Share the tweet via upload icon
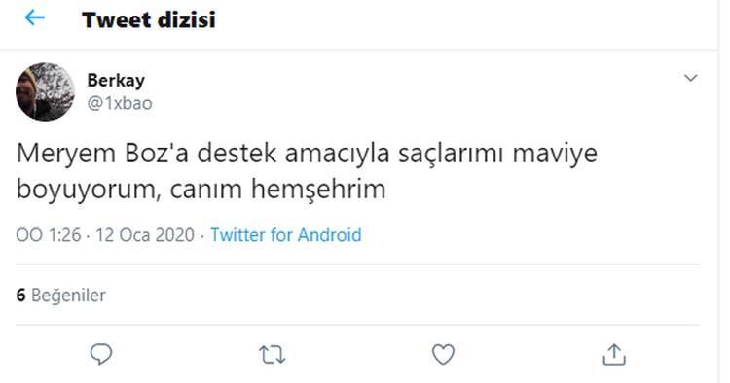The height and width of the screenshot is (383, 730). [614, 355]
